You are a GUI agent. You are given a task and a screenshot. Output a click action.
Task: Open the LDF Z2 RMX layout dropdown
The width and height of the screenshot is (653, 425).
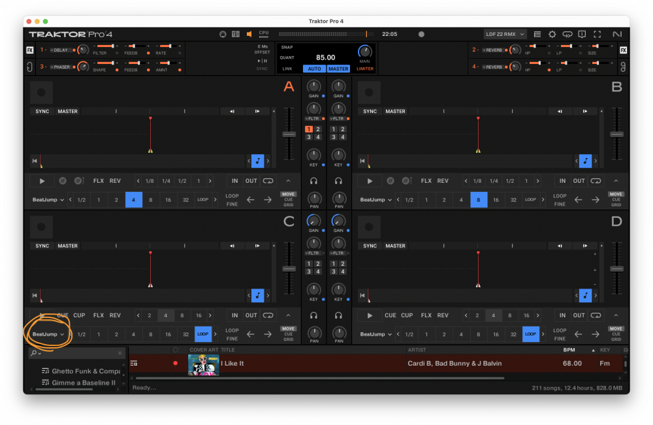click(x=505, y=34)
